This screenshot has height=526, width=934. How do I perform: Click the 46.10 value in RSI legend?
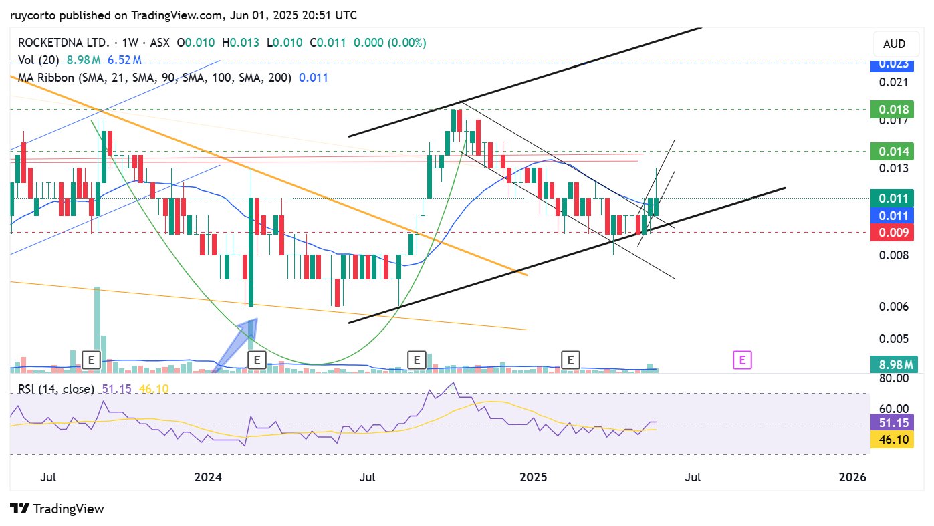pos(153,388)
